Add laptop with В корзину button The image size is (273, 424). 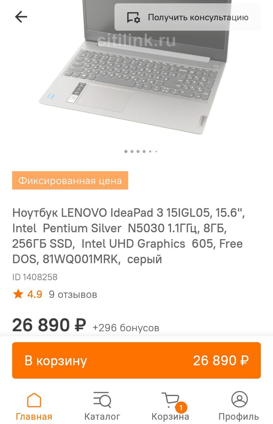click(x=136, y=360)
